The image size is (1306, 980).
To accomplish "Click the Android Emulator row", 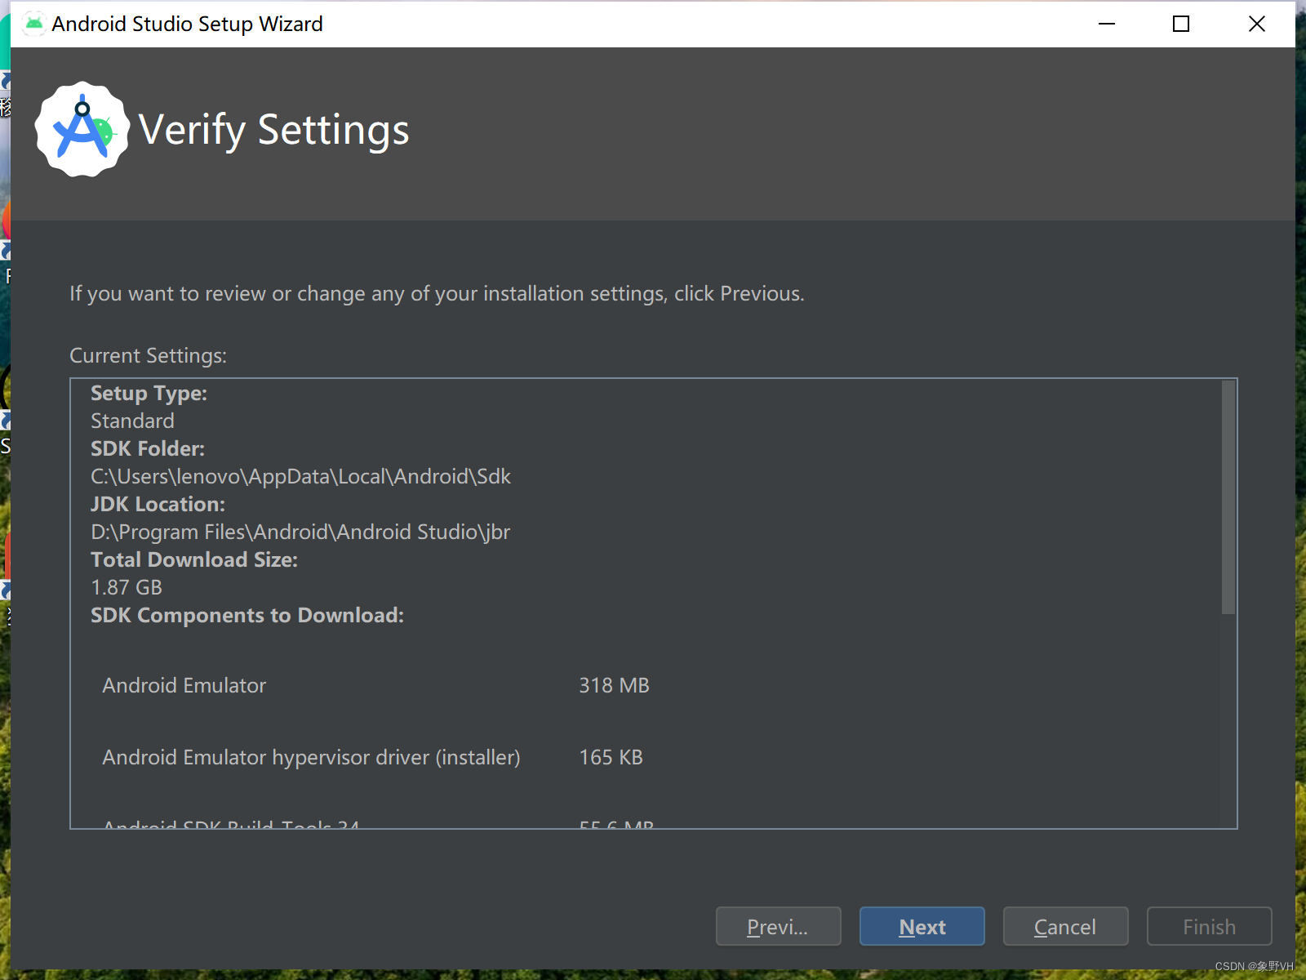I will click(x=375, y=685).
